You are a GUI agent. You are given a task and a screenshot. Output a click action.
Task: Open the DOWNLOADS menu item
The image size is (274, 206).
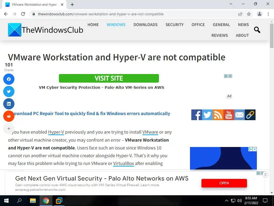coord(145,25)
